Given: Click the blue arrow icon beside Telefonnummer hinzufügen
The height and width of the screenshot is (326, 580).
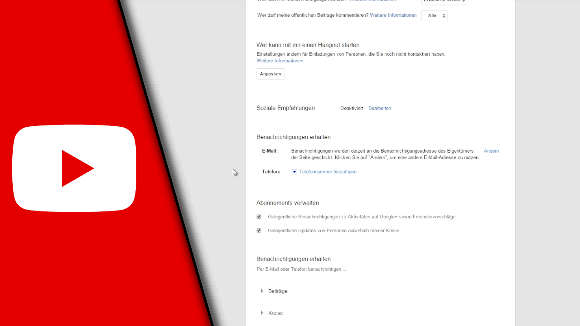Looking at the screenshot, I should pyautogui.click(x=295, y=172).
